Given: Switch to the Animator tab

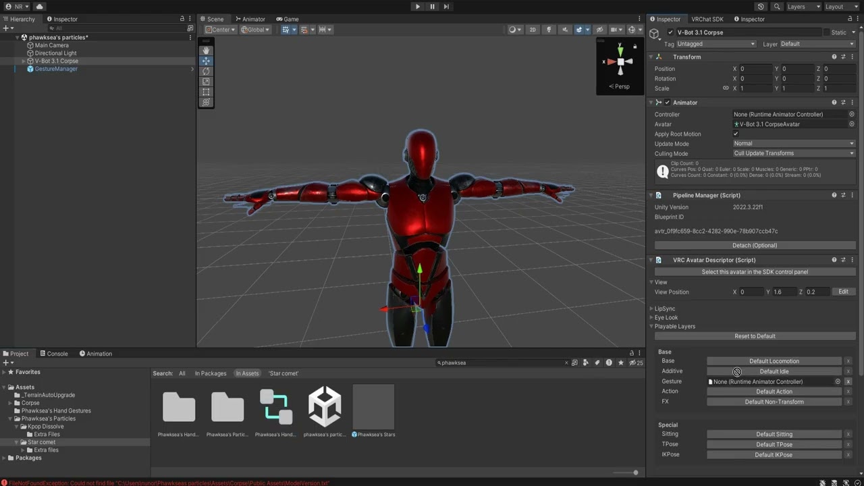Looking at the screenshot, I should coord(250,19).
